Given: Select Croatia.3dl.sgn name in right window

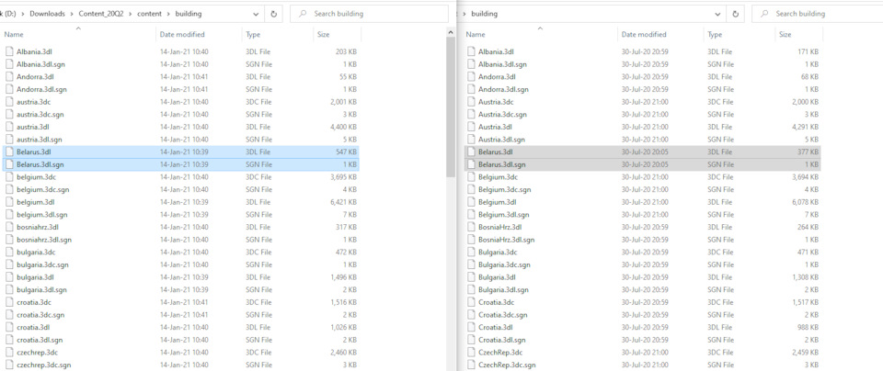Looking at the screenshot, I should (x=503, y=340).
